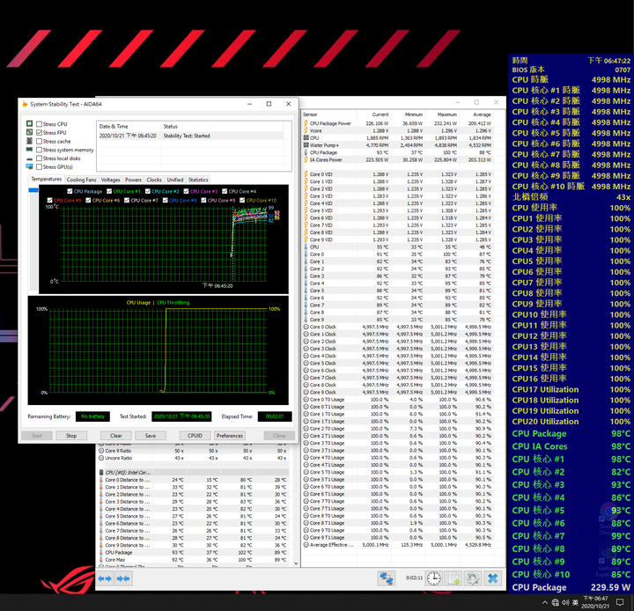634x611 pixels.
Task: Open the CPUID panel
Action: tap(195, 436)
